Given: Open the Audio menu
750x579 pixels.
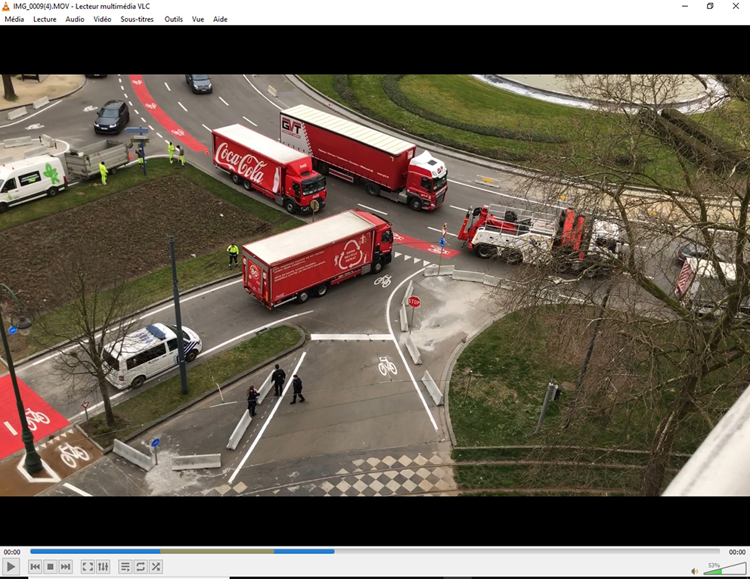Looking at the screenshot, I should tap(75, 19).
